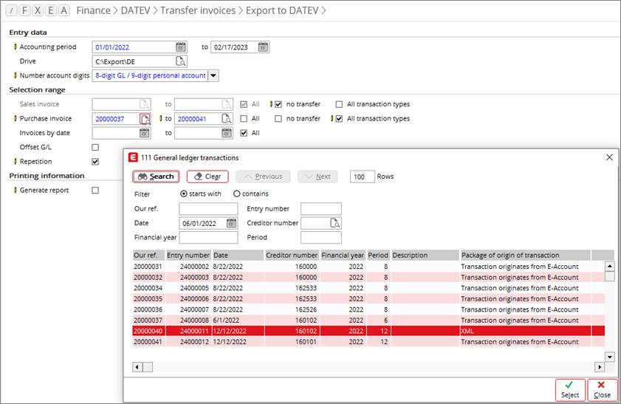Select row with Our ref. 20000031
Image resolution: width=621 pixels, height=404 pixels.
368,267
